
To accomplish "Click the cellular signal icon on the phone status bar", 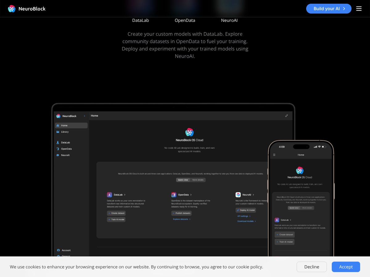I will (x=315, y=147).
